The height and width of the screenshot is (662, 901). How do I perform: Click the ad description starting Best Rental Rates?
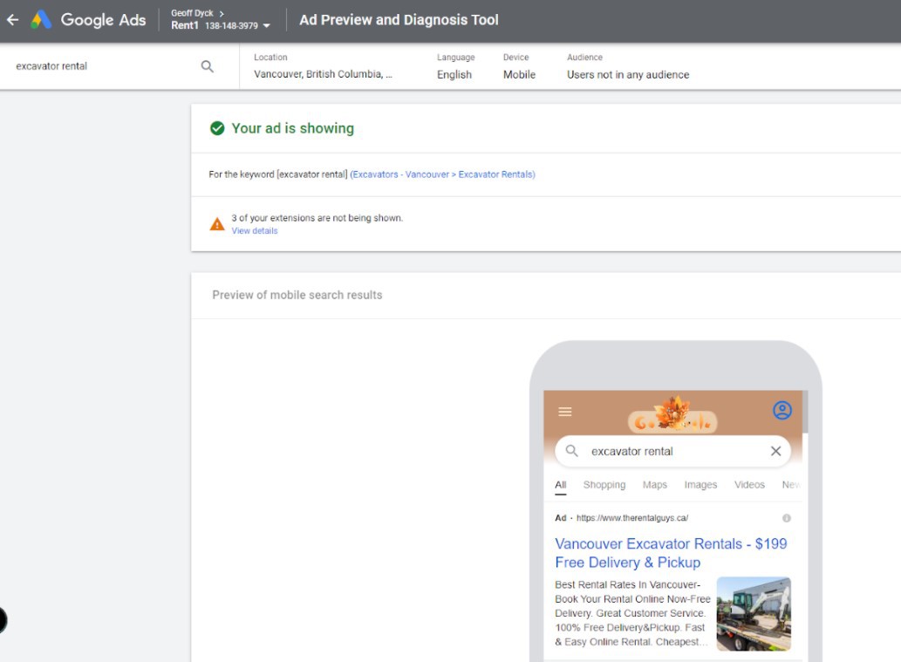pyautogui.click(x=632, y=613)
